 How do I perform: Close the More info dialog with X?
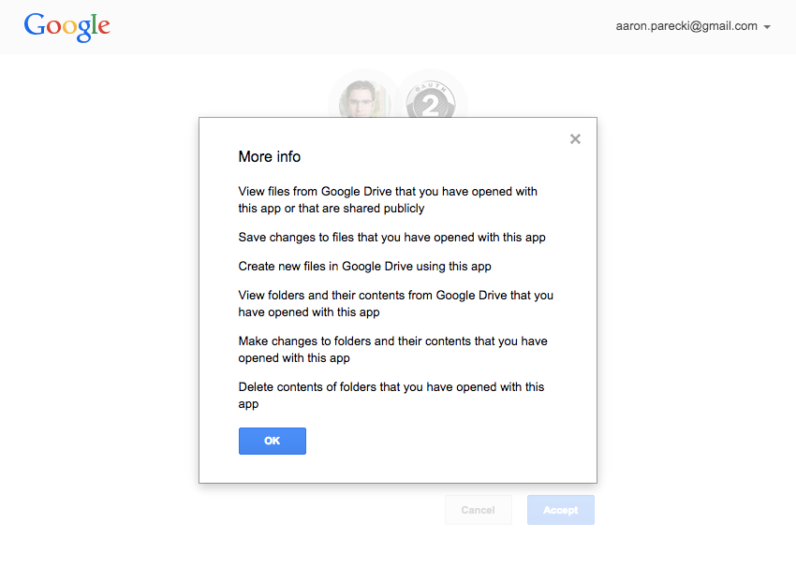point(575,139)
